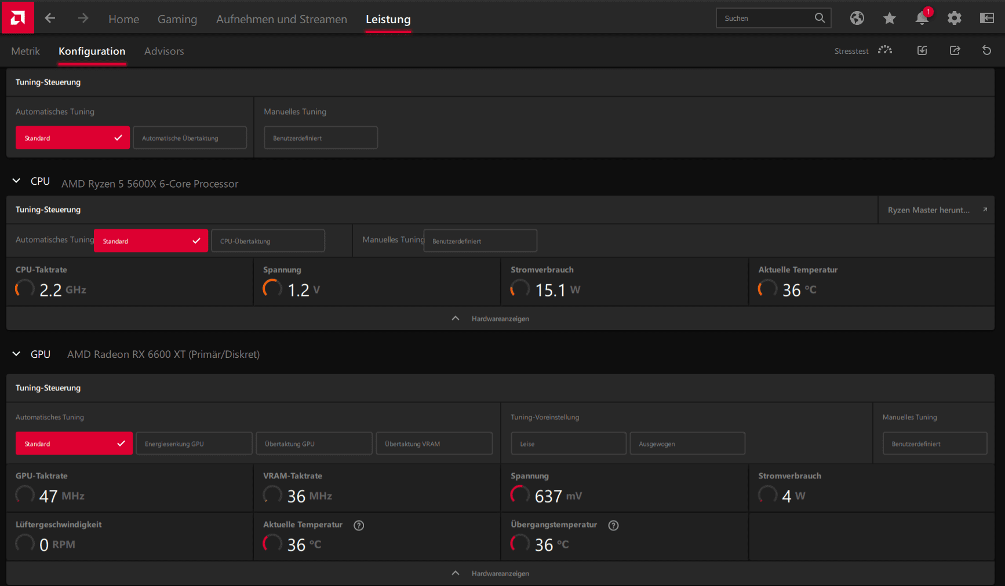1005x586 pixels.
Task: Click the Ryzen Master external link arrow
Action: coord(985,210)
